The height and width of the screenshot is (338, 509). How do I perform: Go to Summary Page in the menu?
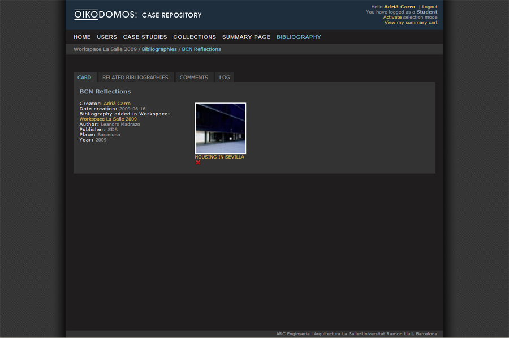click(246, 37)
